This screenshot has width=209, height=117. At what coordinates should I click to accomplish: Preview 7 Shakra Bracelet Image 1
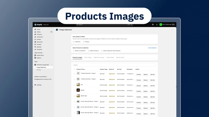pos(139,75)
